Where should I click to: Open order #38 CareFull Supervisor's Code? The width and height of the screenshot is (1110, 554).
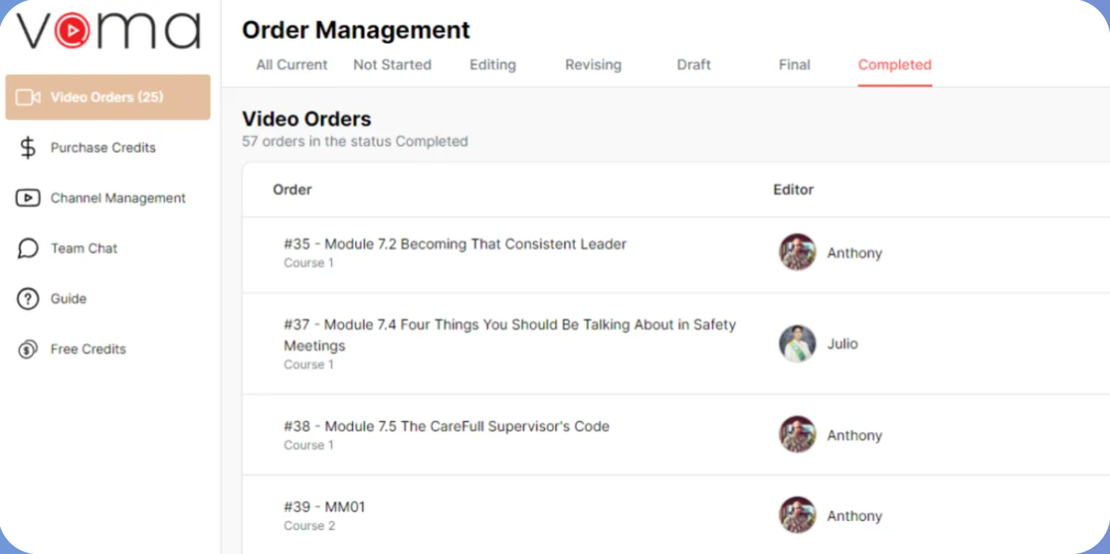pos(446,426)
